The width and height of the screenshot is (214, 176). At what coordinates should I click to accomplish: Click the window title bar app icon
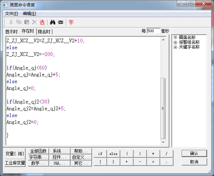pyautogui.click(x=5, y=5)
